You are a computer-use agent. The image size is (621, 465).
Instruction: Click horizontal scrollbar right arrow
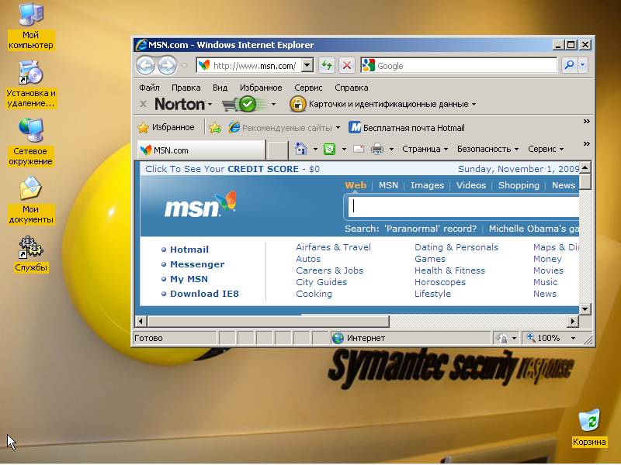tap(572, 322)
